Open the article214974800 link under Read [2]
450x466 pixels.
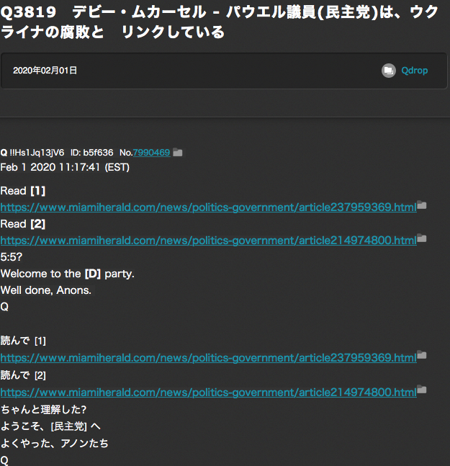tap(209, 241)
